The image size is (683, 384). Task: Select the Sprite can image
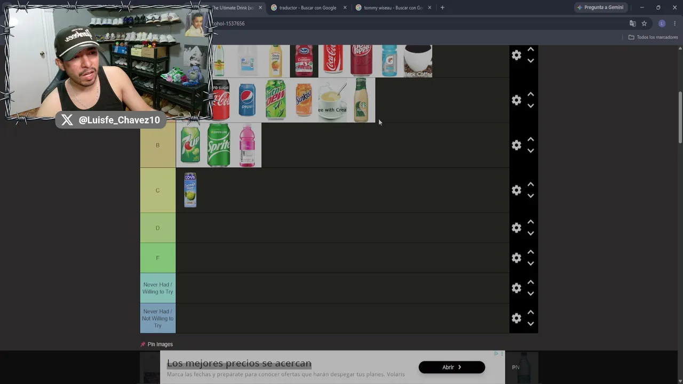click(x=219, y=145)
